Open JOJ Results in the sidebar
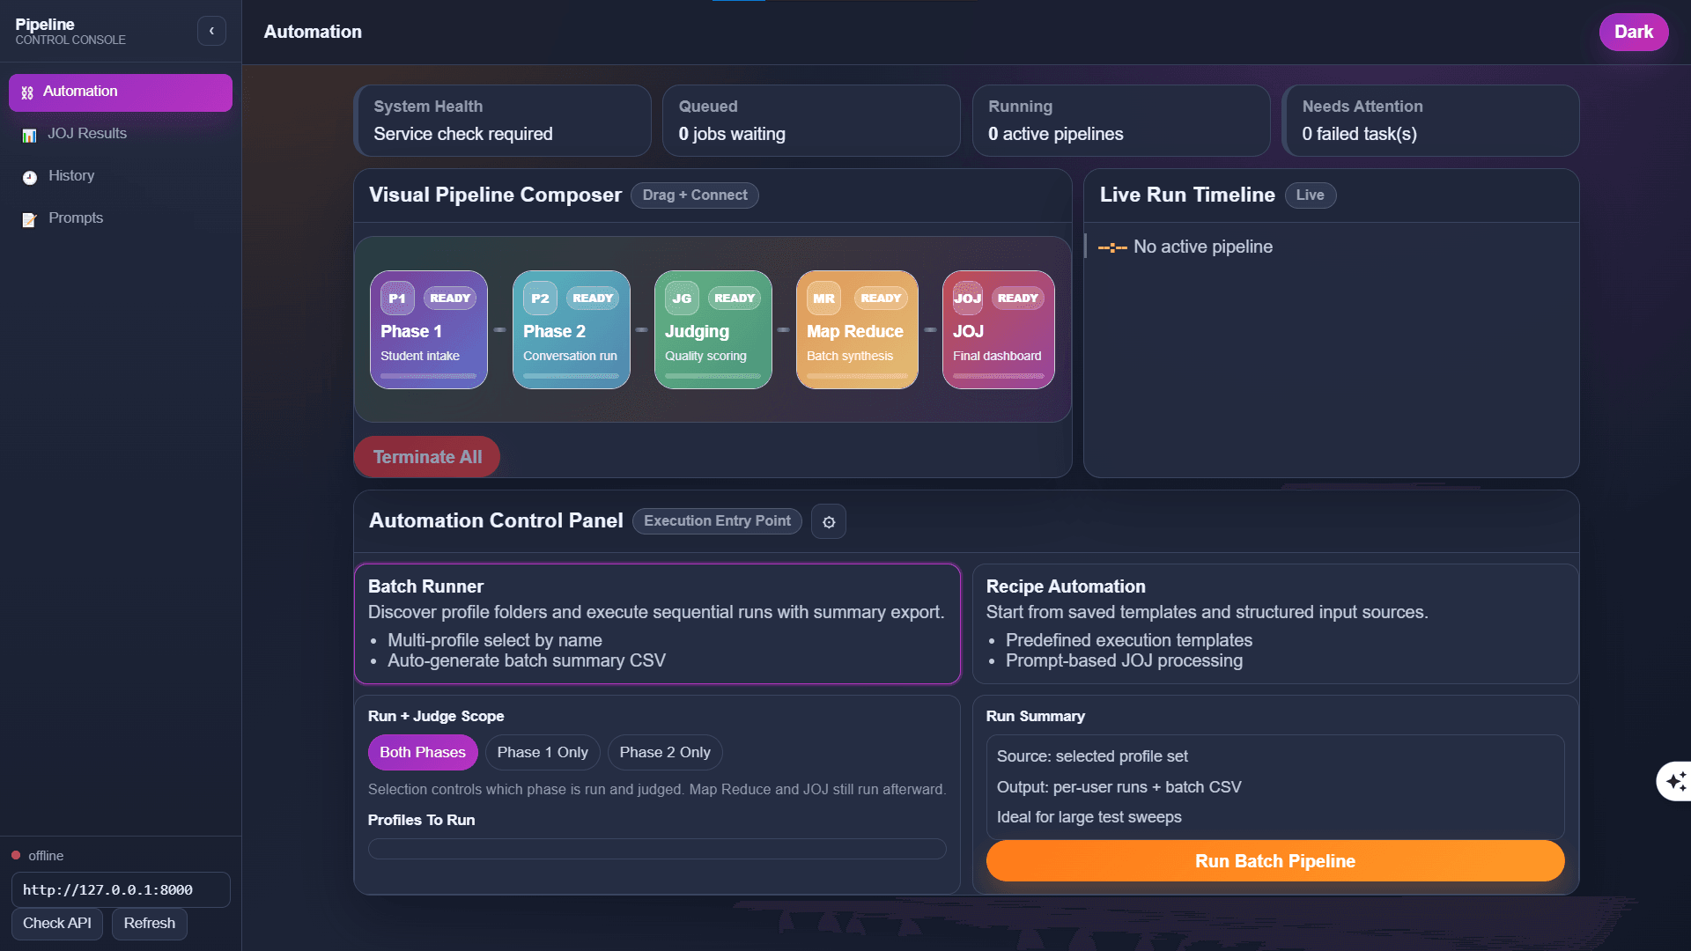The width and height of the screenshot is (1691, 951). 121,134
